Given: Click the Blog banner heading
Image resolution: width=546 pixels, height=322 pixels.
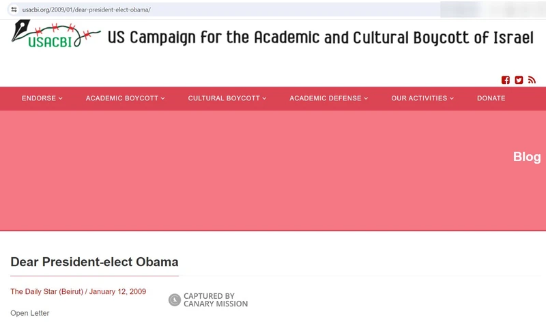Looking at the screenshot, I should 526,157.
